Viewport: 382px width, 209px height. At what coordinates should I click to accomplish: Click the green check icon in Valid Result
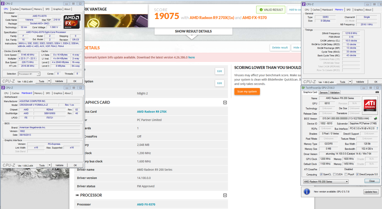tap(261, 10)
